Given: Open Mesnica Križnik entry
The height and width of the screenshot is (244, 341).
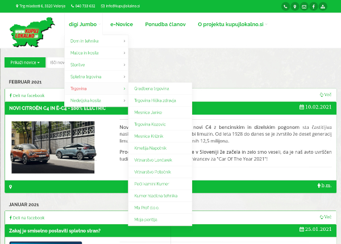Looking at the screenshot, I should click(x=160, y=136).
